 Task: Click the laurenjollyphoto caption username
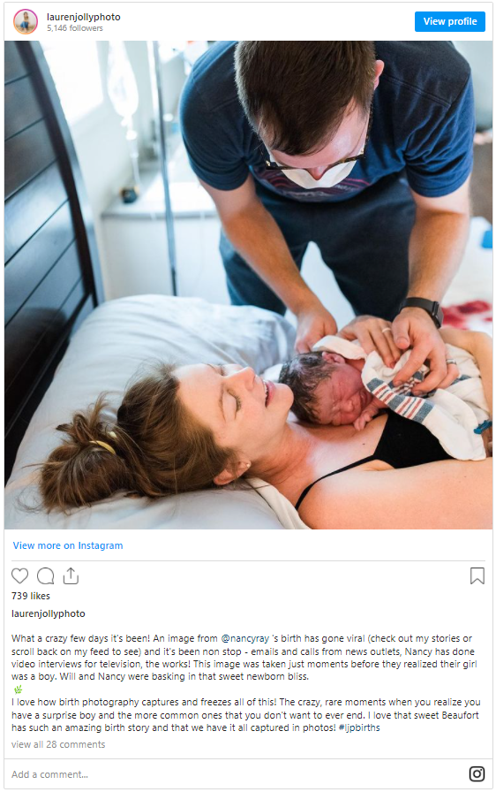pyautogui.click(x=49, y=613)
